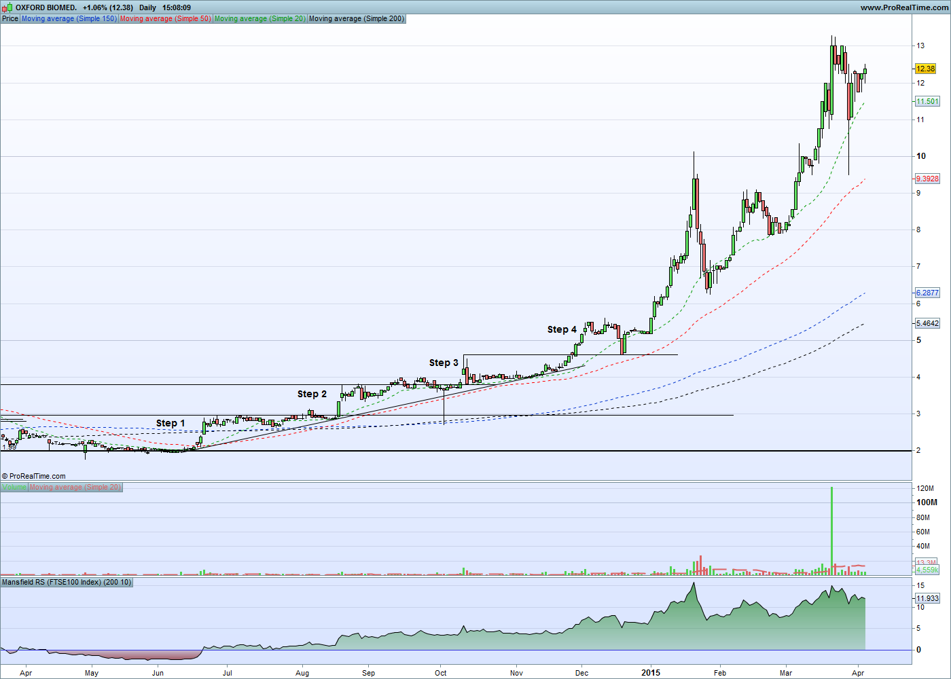Click the candlestick icon beside OXFORD BIOMED
The height and width of the screenshot is (679, 951).
tap(7, 7)
